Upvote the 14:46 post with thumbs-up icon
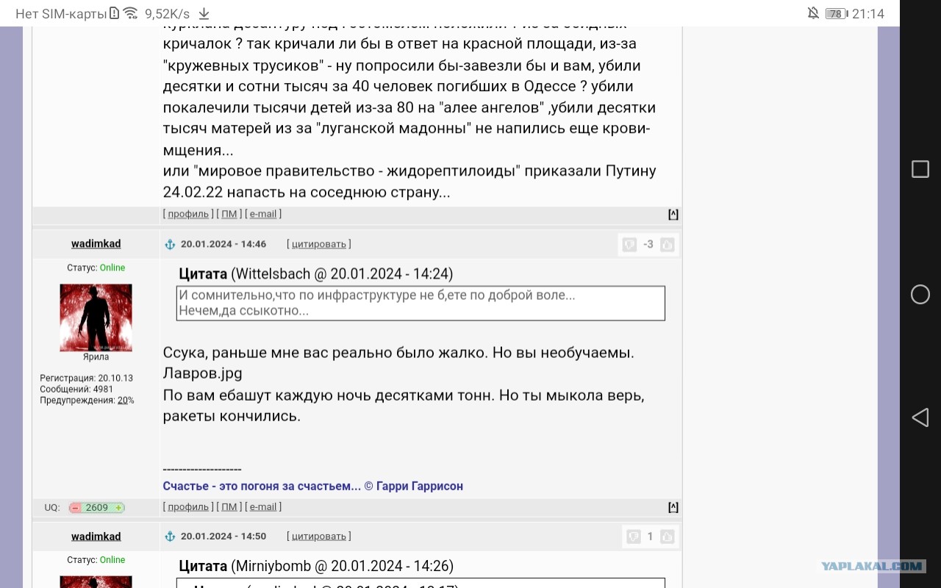Screen dimensions: 941x588 tap(667, 244)
